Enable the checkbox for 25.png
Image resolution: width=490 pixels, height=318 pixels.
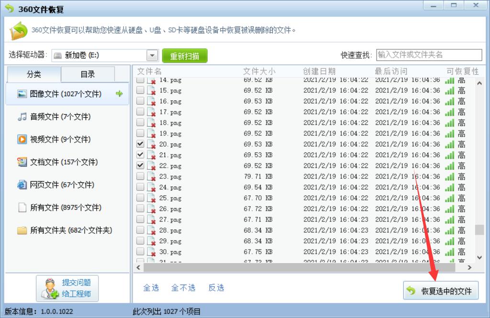[140, 198]
